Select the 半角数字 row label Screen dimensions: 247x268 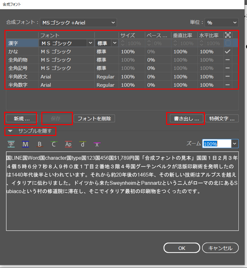tap(18, 85)
